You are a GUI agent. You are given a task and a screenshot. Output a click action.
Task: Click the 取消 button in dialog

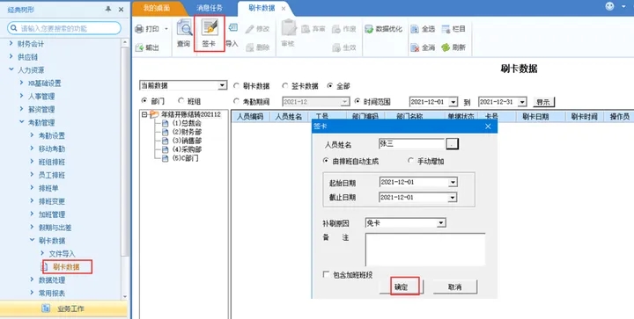point(455,286)
